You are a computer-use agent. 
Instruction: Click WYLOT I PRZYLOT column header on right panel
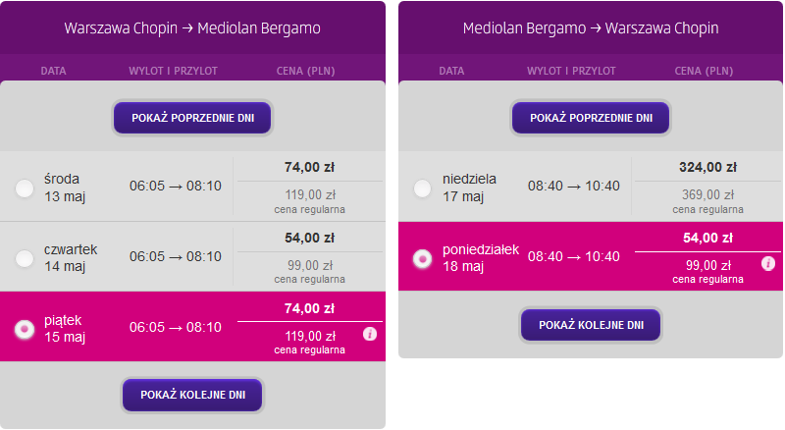(571, 71)
